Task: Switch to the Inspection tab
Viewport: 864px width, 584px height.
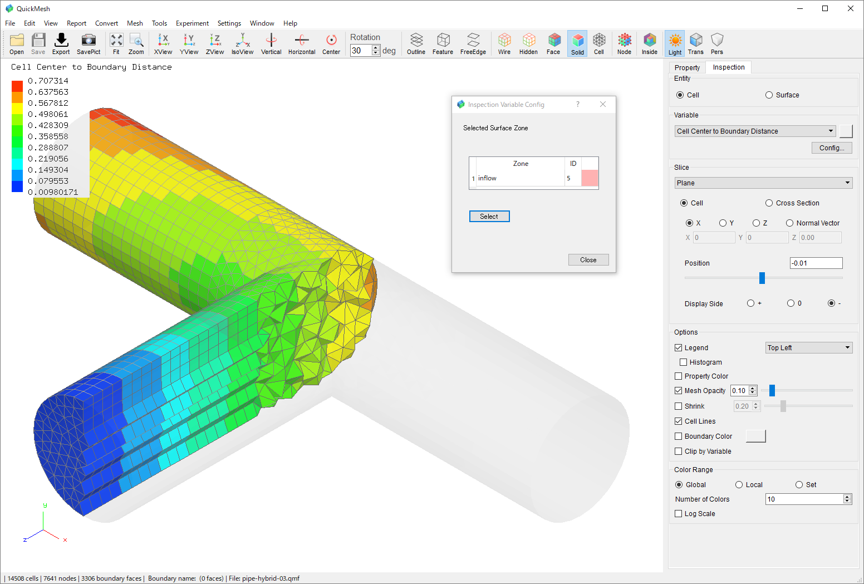Action: [x=729, y=67]
